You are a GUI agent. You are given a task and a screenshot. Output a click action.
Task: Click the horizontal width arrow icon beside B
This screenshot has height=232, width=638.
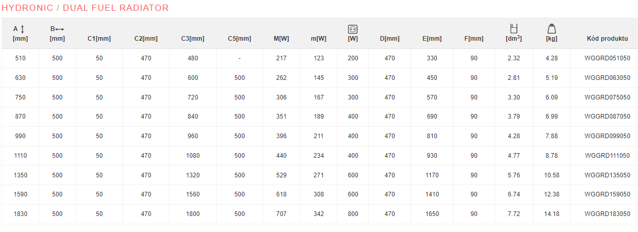tap(59, 29)
